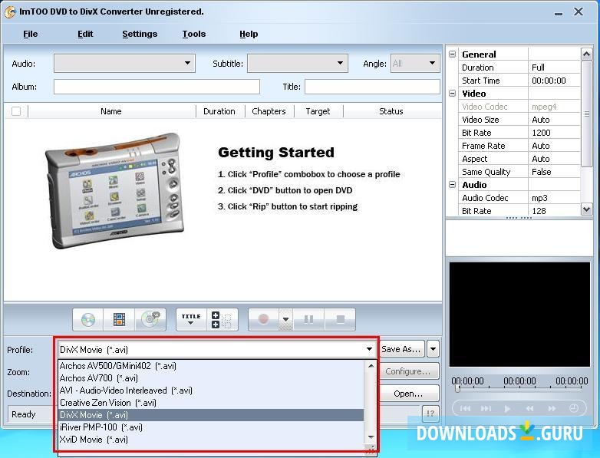
Task: Click the Save As... button
Action: (x=402, y=349)
